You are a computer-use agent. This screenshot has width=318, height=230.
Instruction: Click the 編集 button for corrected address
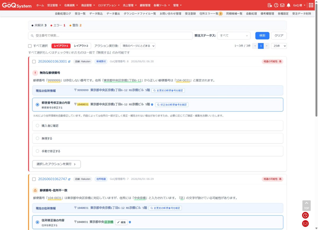click(x=121, y=222)
